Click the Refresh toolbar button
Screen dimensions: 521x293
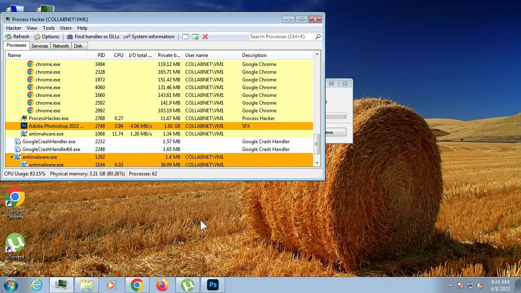tap(17, 37)
